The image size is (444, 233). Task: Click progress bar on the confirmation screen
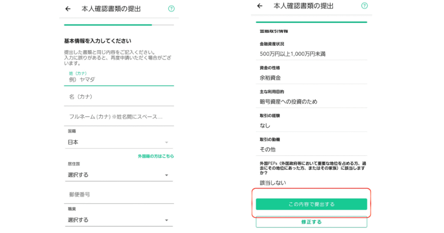[311, 22]
